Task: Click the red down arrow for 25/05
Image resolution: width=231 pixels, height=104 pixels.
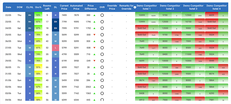Action: [94, 35]
